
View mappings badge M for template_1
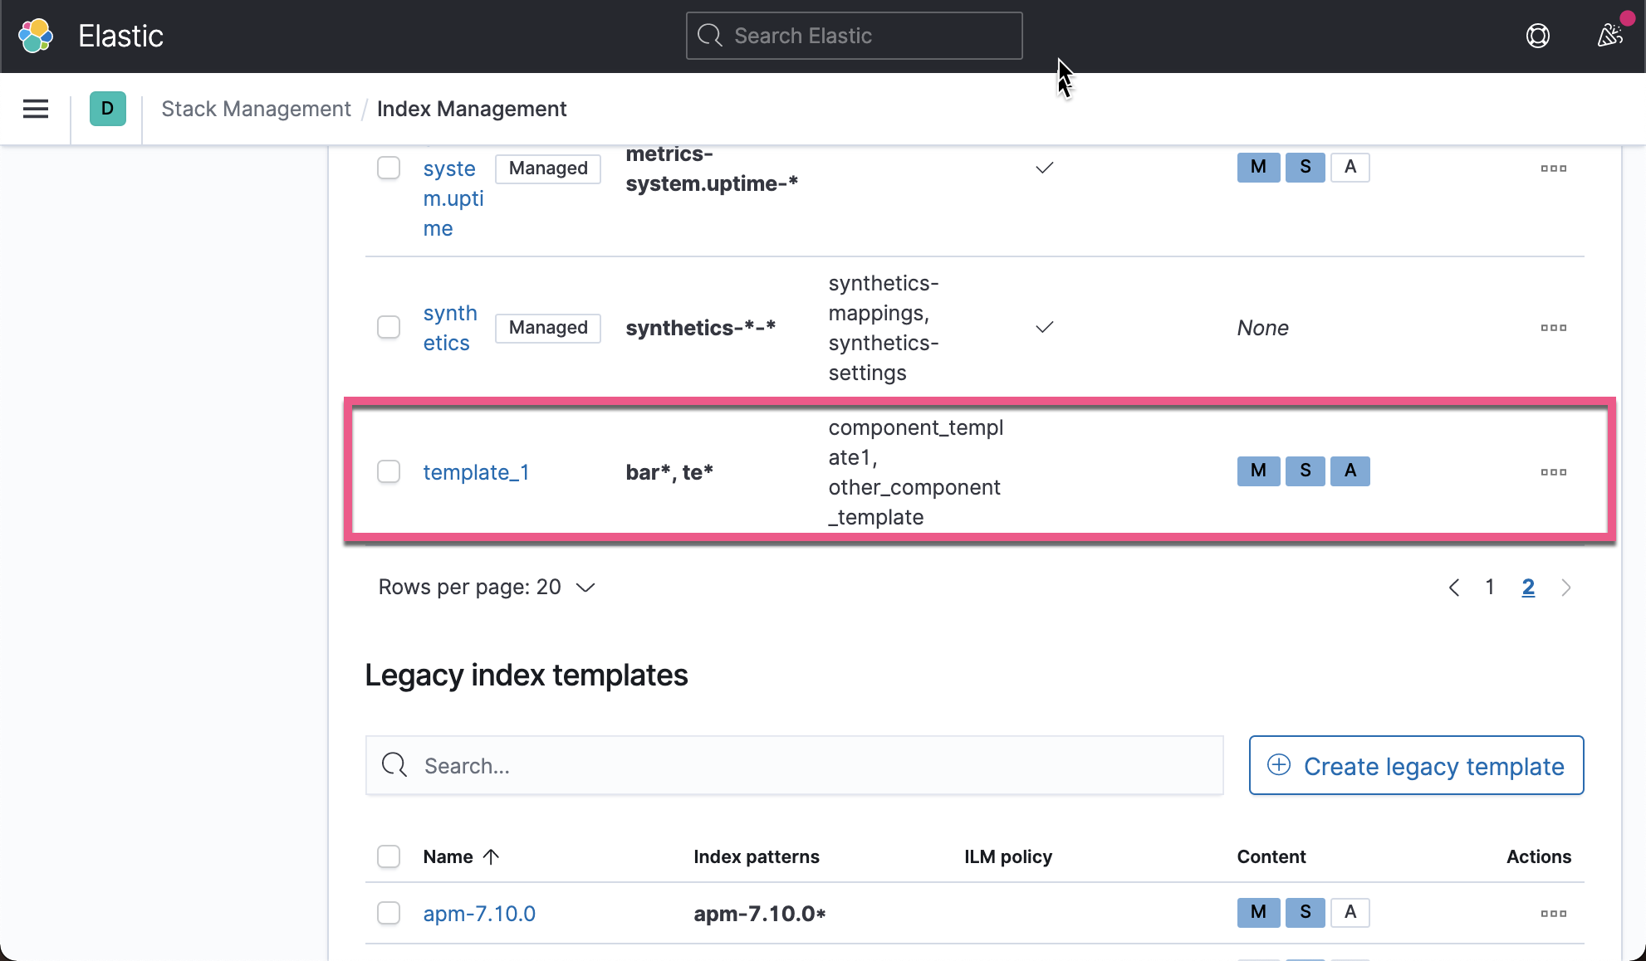1258,471
